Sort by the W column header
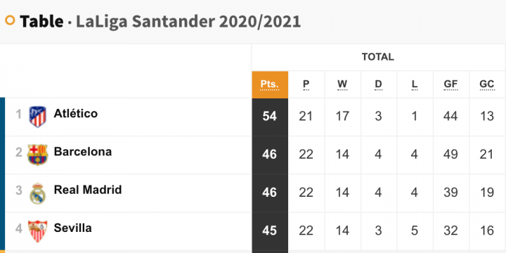This screenshot has width=506, height=253. [x=342, y=84]
